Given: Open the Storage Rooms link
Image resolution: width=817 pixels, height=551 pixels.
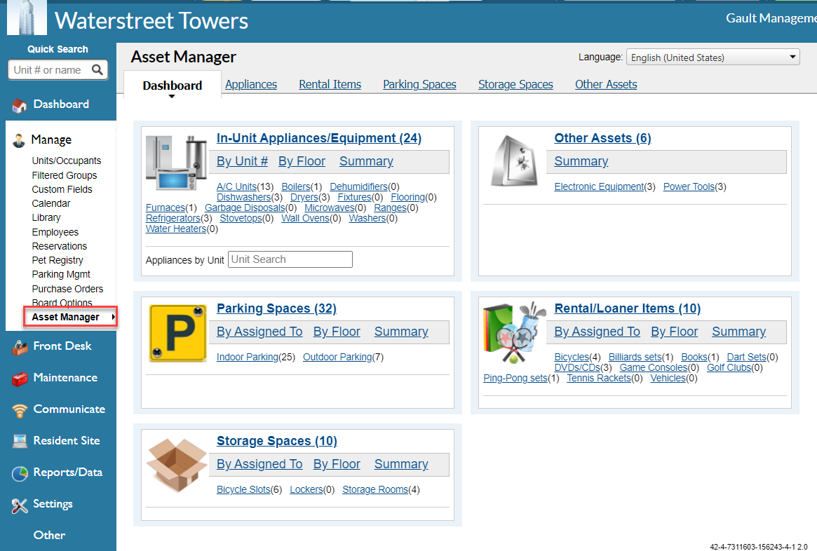Looking at the screenshot, I should click(375, 489).
